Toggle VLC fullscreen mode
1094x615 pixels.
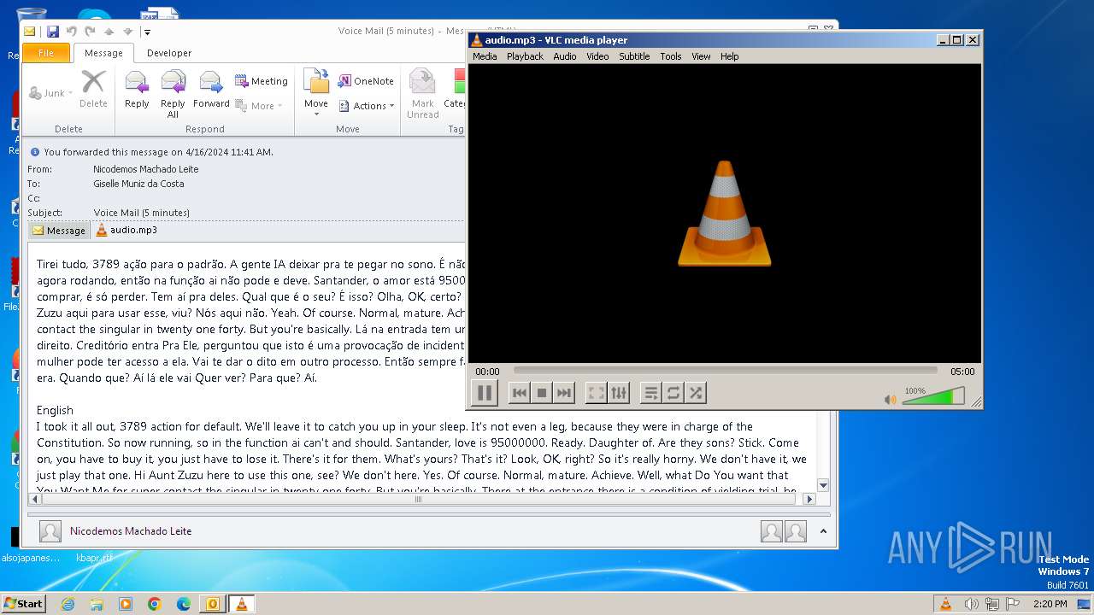[597, 393]
